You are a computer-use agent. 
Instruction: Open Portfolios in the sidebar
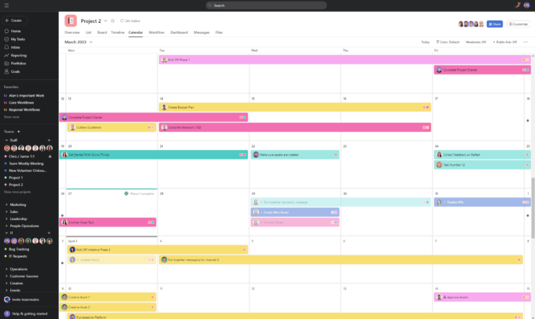18,64
